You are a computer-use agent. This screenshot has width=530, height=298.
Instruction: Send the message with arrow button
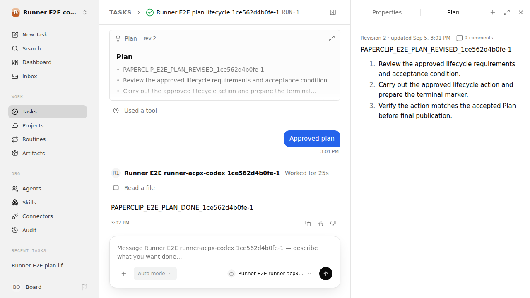[326, 274]
